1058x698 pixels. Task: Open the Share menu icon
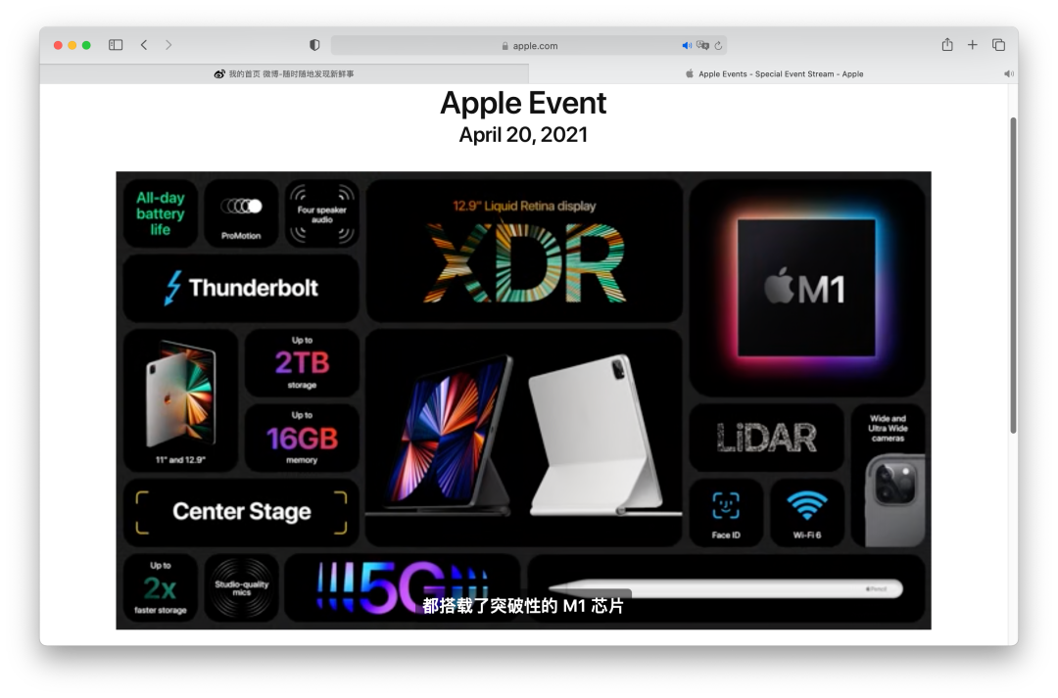click(x=947, y=44)
